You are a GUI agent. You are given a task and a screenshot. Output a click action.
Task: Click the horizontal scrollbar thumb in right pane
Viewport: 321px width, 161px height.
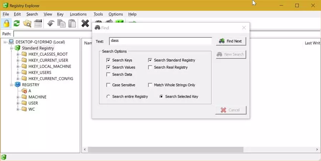click(x=165, y=150)
